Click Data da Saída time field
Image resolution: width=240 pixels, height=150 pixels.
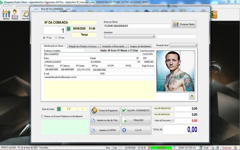point(82,109)
